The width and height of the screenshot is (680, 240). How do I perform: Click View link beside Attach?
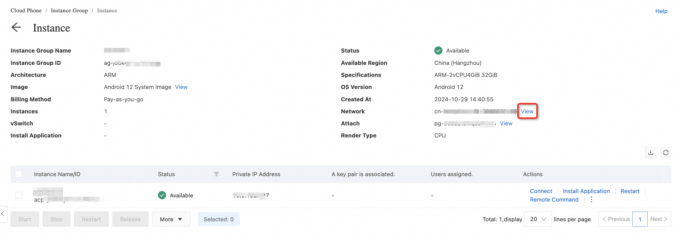(506, 123)
